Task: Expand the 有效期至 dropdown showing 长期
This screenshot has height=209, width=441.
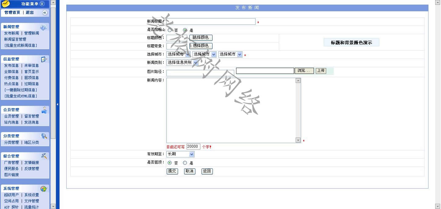Action: (180, 154)
